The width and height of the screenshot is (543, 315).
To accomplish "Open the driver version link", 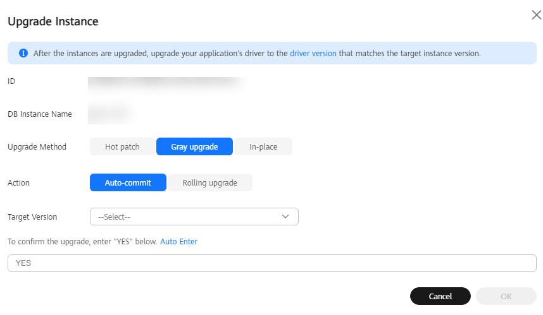I will [x=313, y=54].
